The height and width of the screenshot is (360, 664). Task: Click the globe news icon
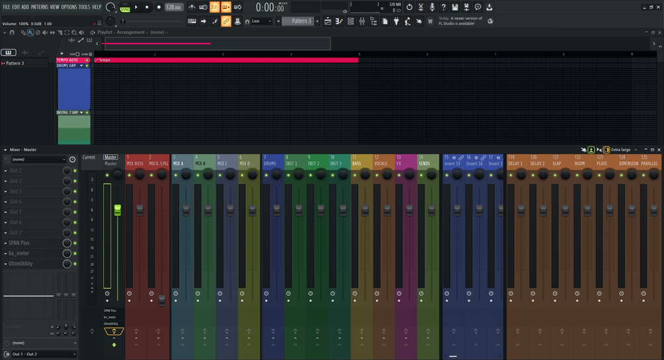point(490,21)
